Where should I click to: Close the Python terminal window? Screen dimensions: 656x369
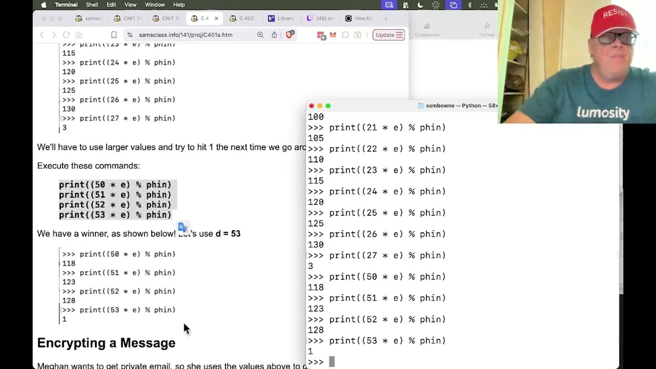(312, 106)
